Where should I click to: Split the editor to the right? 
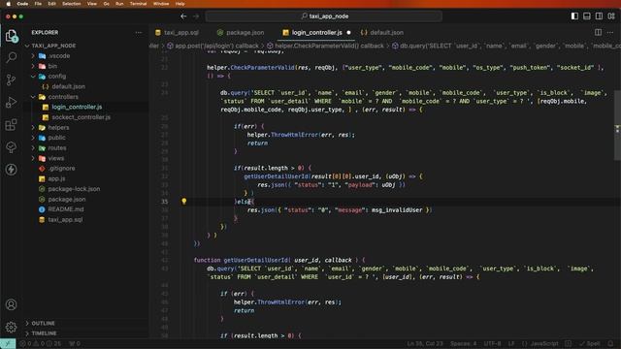598,32
